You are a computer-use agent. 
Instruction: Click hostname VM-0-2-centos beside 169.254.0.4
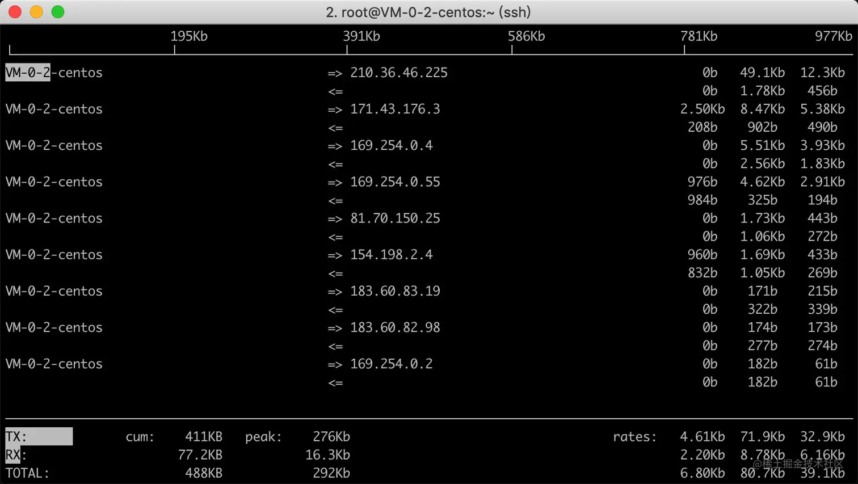[x=54, y=145]
